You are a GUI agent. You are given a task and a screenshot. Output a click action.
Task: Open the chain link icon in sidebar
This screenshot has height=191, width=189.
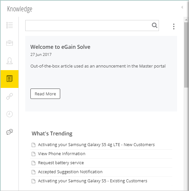click(x=9, y=96)
